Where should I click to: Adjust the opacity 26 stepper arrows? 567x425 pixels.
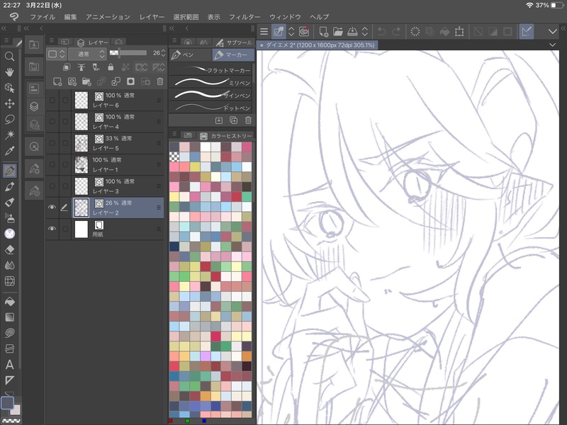164,54
